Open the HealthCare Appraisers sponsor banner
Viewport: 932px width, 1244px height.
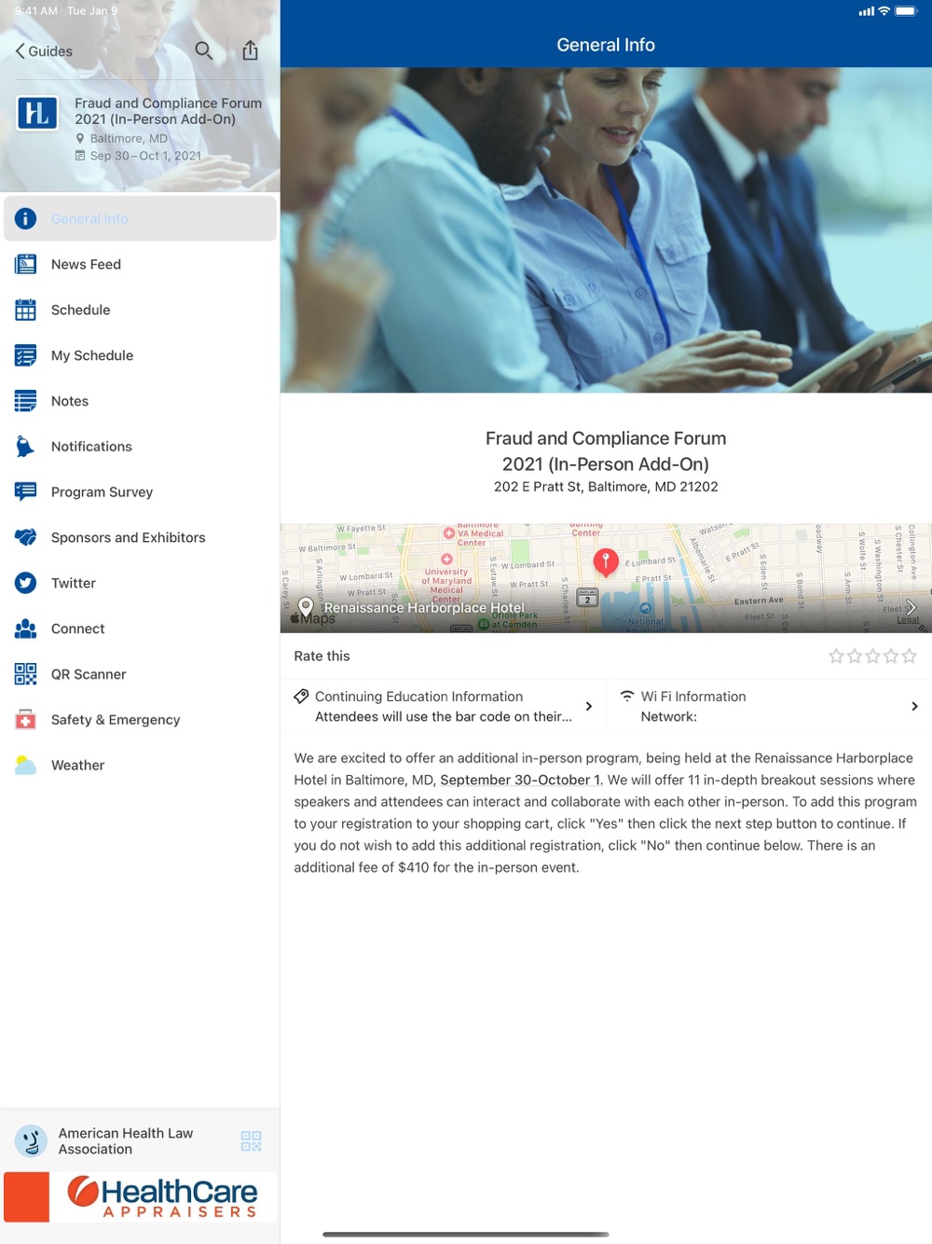[x=140, y=1197]
